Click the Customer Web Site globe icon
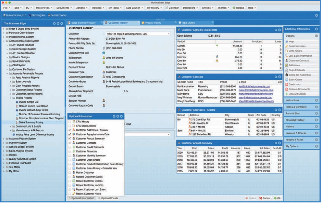The image size is (321, 203). coord(104,53)
